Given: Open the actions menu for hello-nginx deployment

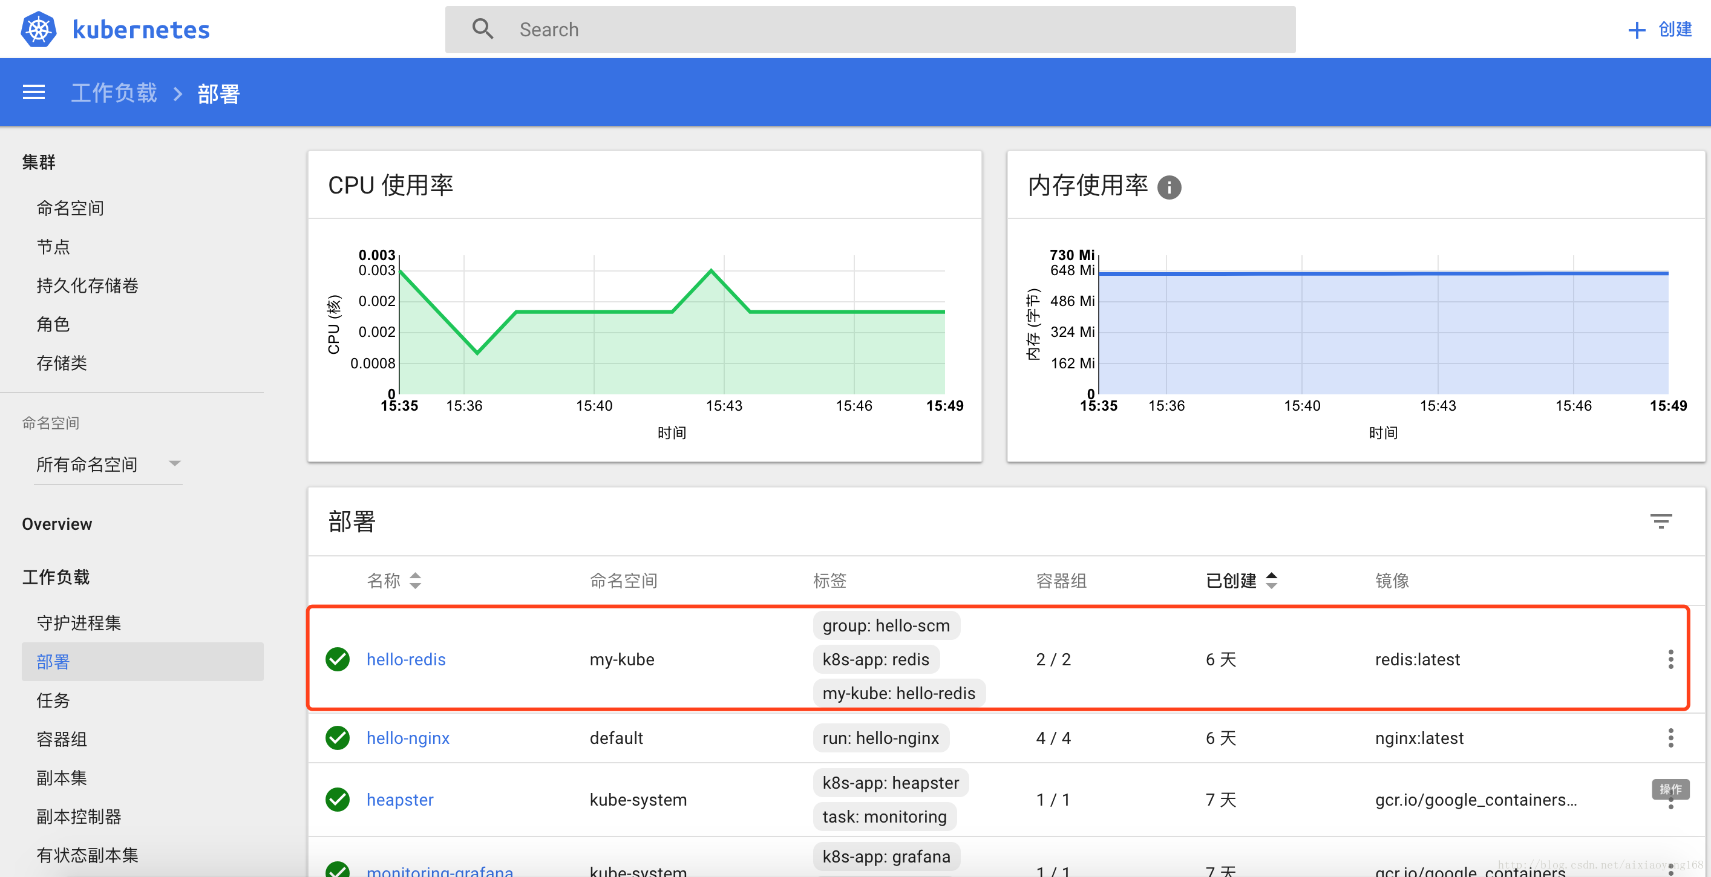Looking at the screenshot, I should [1672, 737].
